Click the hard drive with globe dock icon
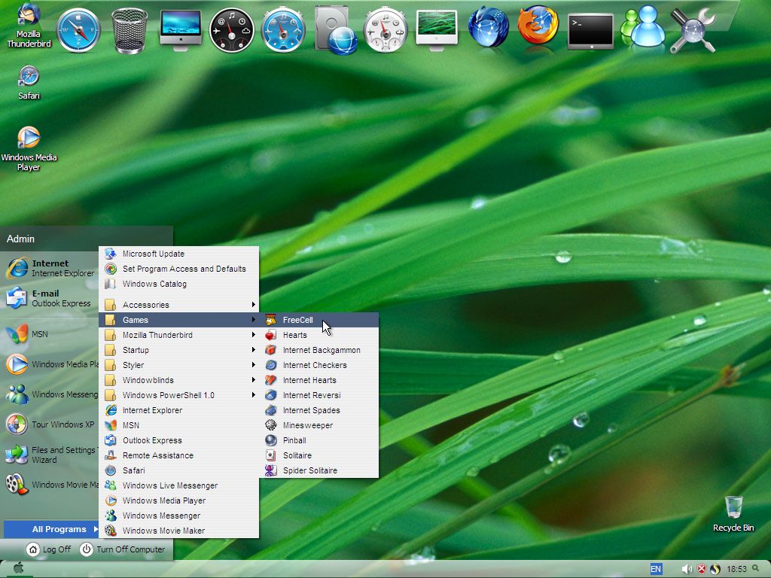The width and height of the screenshot is (771, 578). point(336,30)
